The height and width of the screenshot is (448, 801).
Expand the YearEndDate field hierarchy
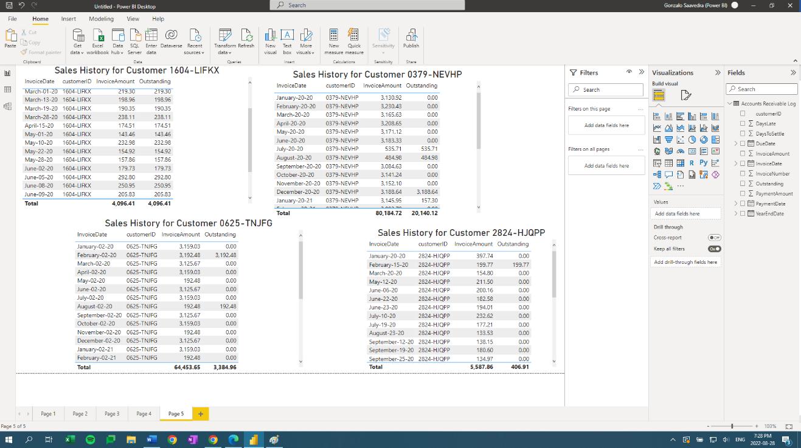coord(736,214)
